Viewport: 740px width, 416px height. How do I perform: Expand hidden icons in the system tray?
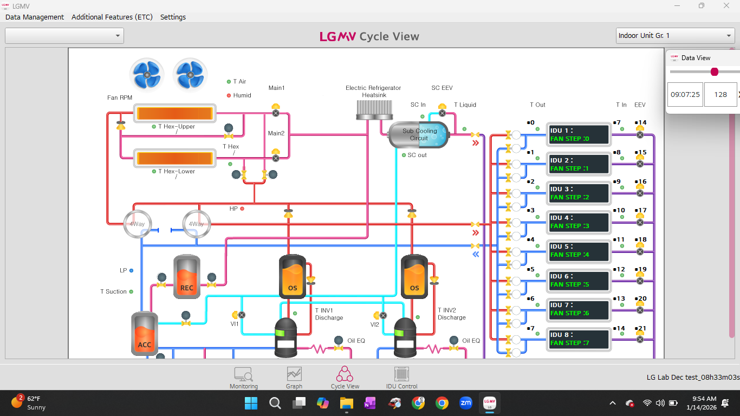pos(612,403)
